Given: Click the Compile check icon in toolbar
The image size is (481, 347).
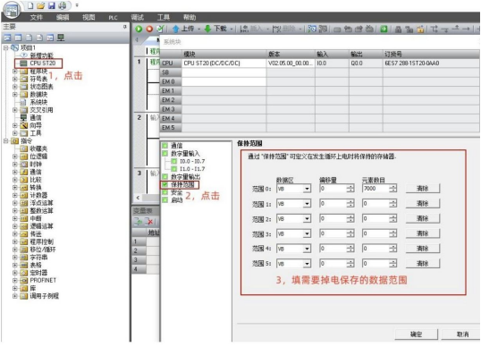Looking at the screenshot, I should click(160, 29).
